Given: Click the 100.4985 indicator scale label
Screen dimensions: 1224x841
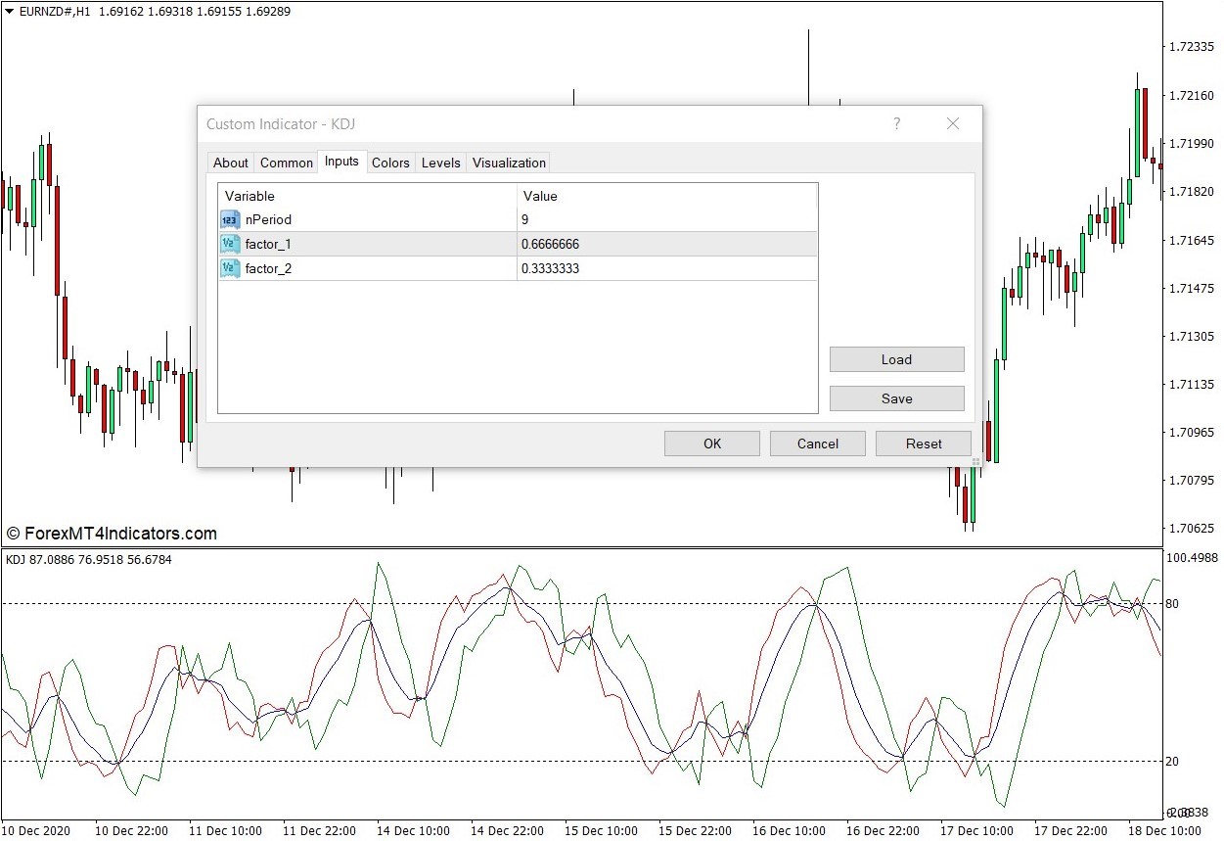Looking at the screenshot, I should [1193, 558].
